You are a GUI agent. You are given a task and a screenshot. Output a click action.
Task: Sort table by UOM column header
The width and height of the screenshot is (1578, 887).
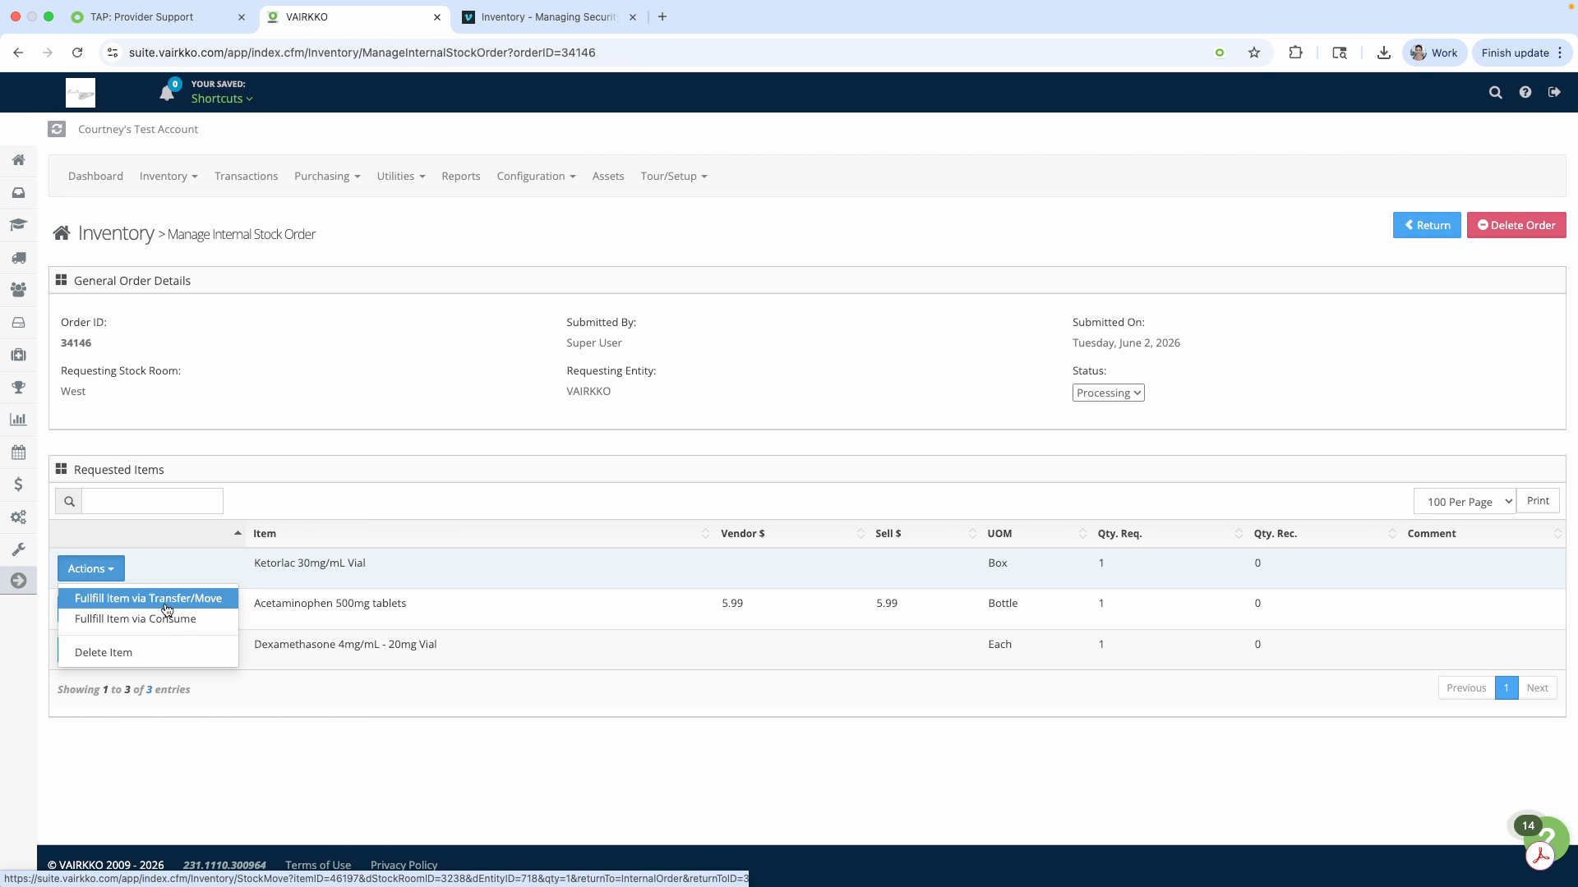[x=1036, y=534]
